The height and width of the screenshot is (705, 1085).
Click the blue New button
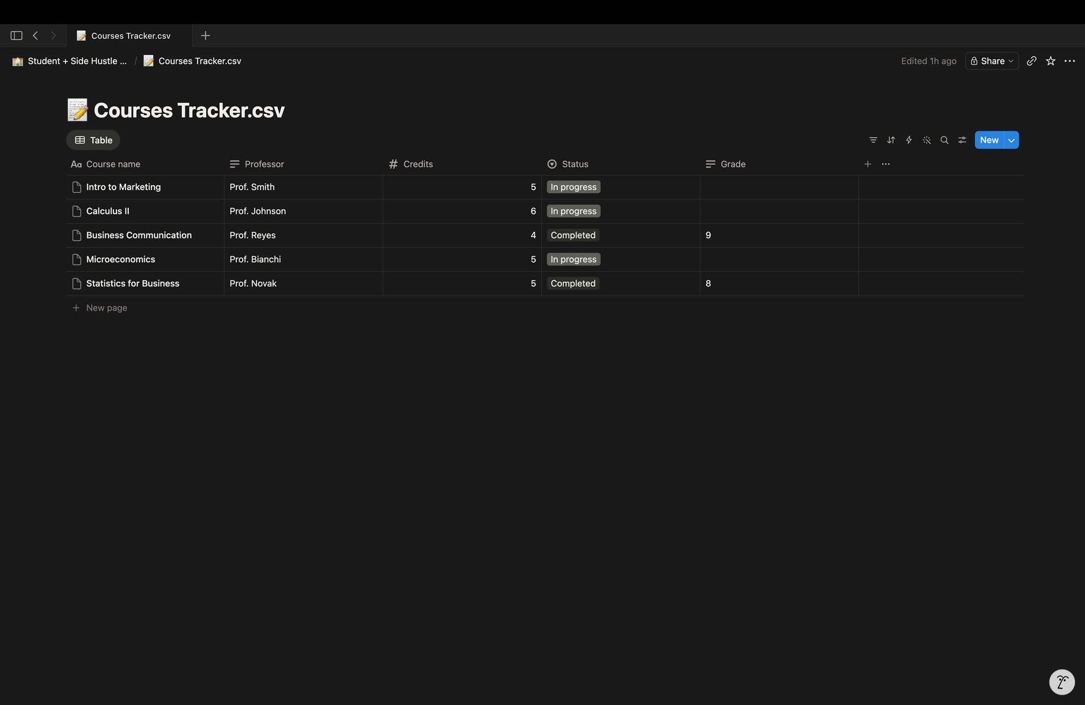pos(989,140)
